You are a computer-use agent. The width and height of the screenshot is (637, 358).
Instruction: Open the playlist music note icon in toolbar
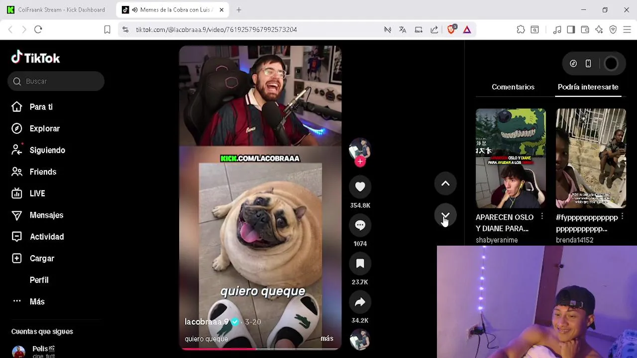557,29
